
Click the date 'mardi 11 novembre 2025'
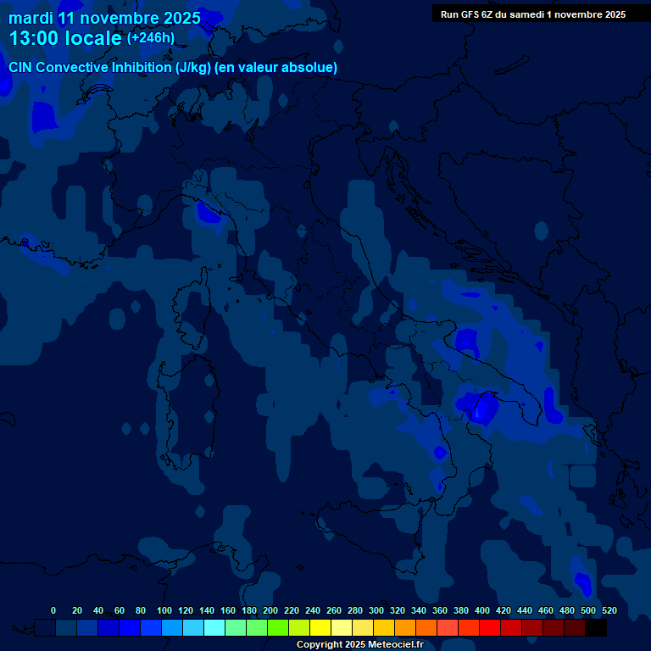tap(104, 18)
